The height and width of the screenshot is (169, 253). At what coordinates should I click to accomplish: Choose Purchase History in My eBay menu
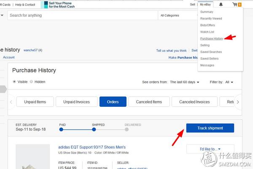(x=211, y=38)
